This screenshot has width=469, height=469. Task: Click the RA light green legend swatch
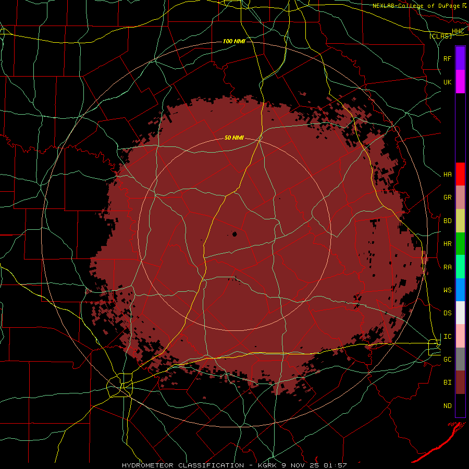coord(460,267)
